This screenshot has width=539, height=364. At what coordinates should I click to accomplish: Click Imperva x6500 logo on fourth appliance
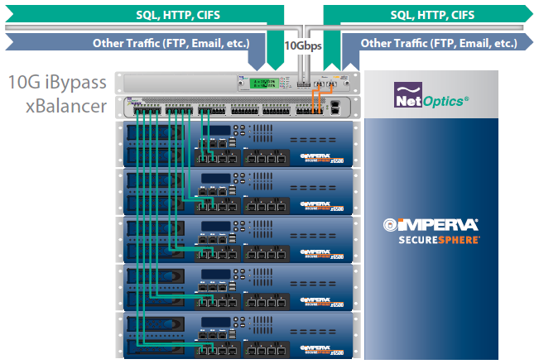click(x=322, y=303)
